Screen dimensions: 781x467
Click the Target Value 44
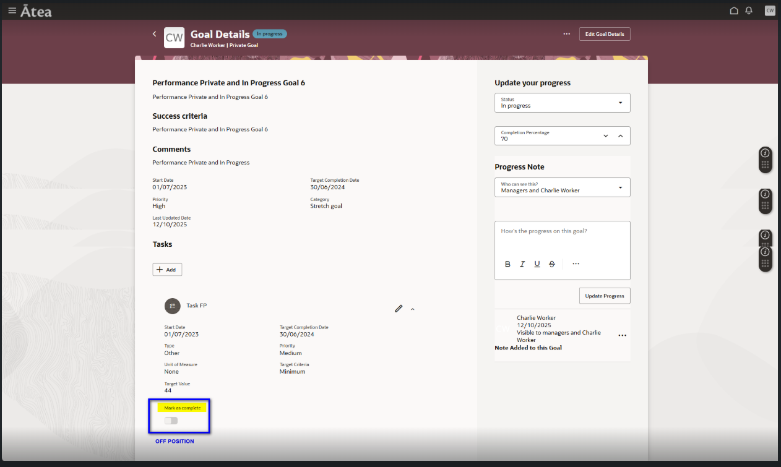click(168, 390)
